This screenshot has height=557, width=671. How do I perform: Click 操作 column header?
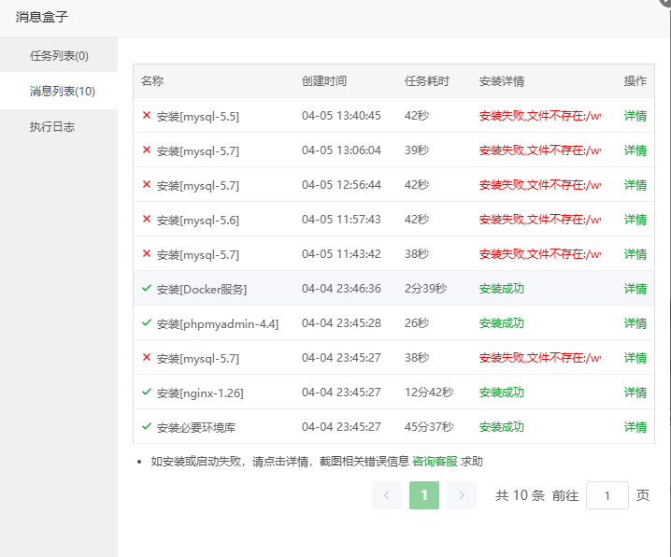[x=635, y=81]
